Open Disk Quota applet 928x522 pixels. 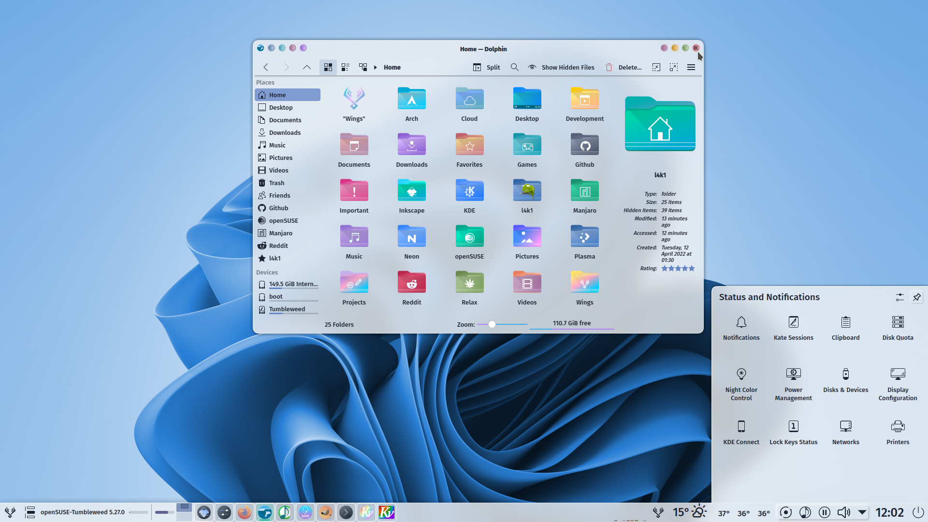[898, 328]
